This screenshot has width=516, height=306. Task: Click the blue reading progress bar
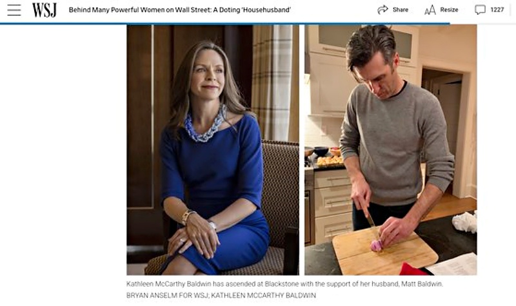[224, 24]
